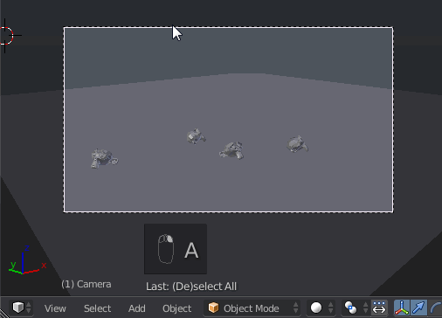Open the View menu
The width and height of the screenshot is (442, 318).
click(55, 308)
